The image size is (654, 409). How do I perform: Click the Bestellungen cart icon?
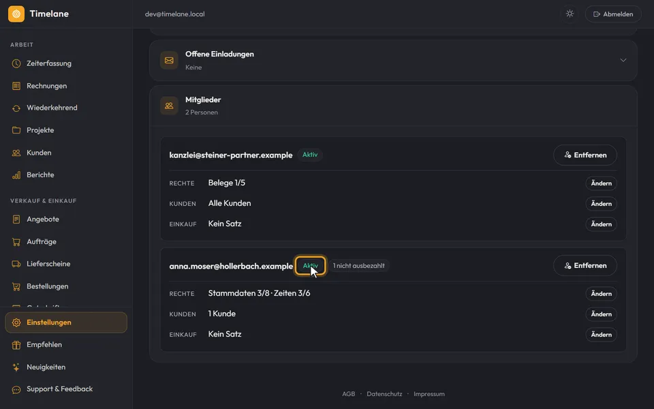click(x=16, y=286)
